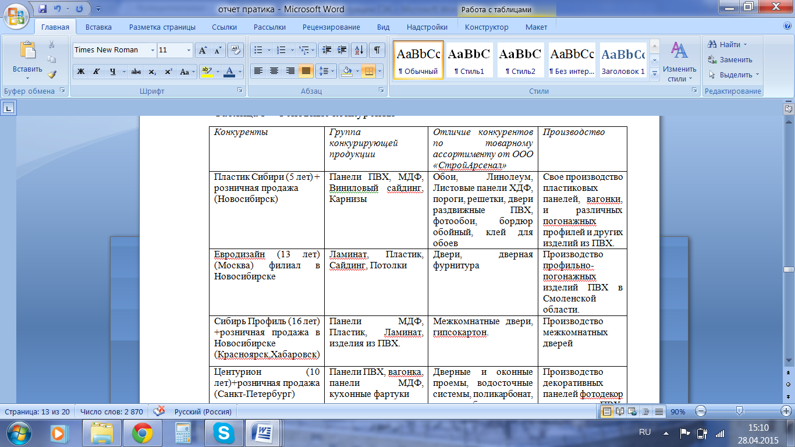Open Конструктор table tab
The image size is (795, 447).
point(487,27)
